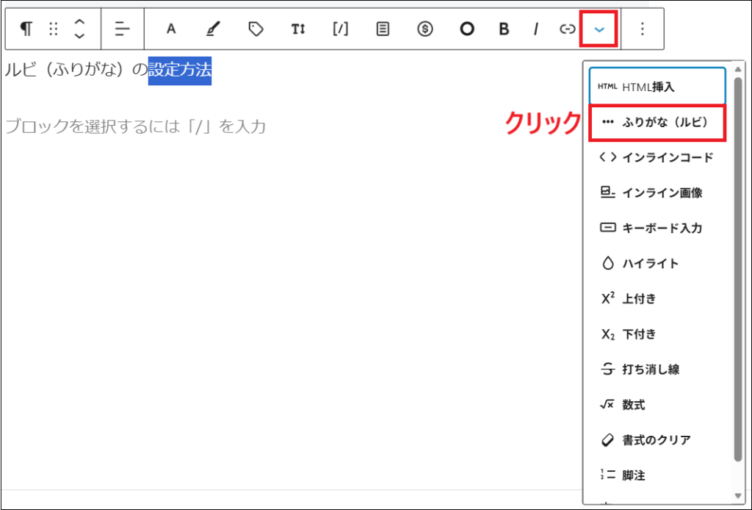Click the drag handle icon
The height and width of the screenshot is (510, 752).
pyautogui.click(x=52, y=29)
